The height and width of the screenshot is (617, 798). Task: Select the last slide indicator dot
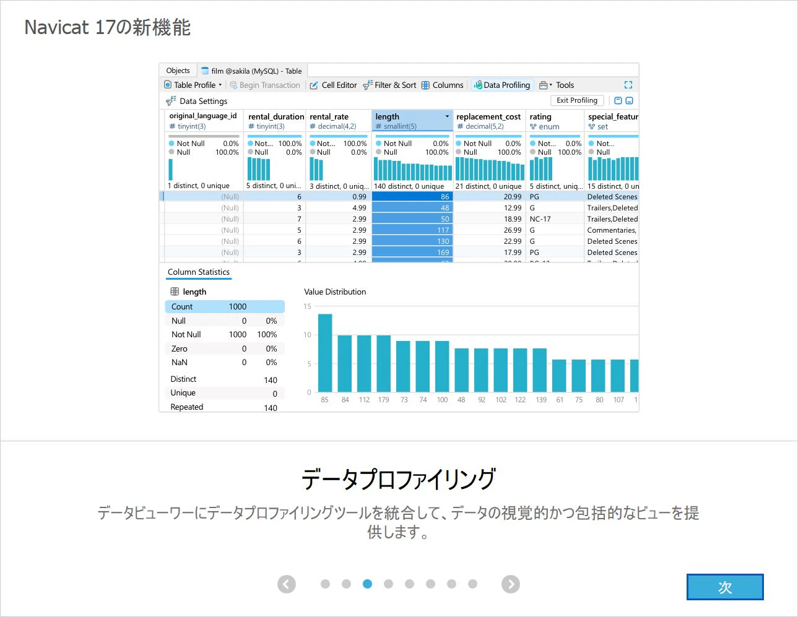click(x=472, y=584)
